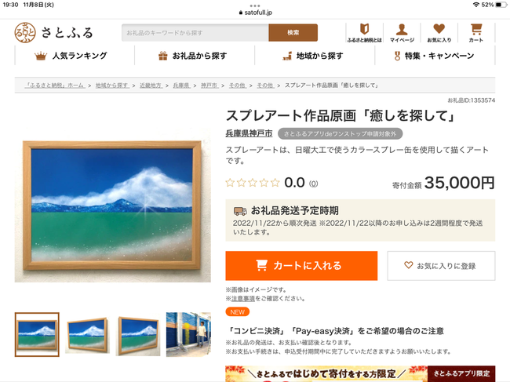This screenshot has width=510, height=382.
Task: Add item with カートに入れる button
Action: [x=301, y=266]
